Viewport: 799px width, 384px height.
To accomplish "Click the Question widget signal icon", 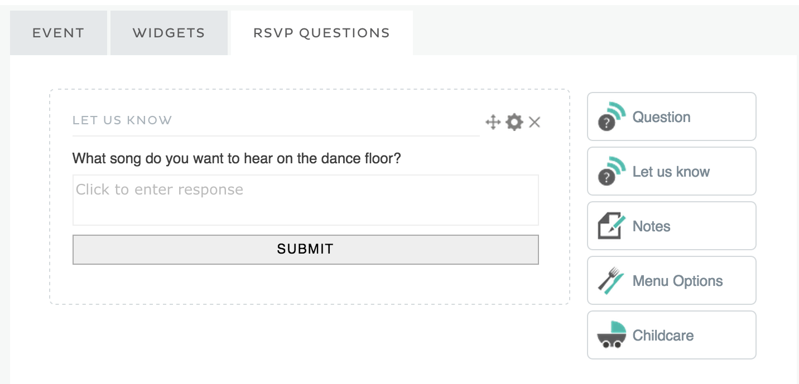I will point(612,116).
